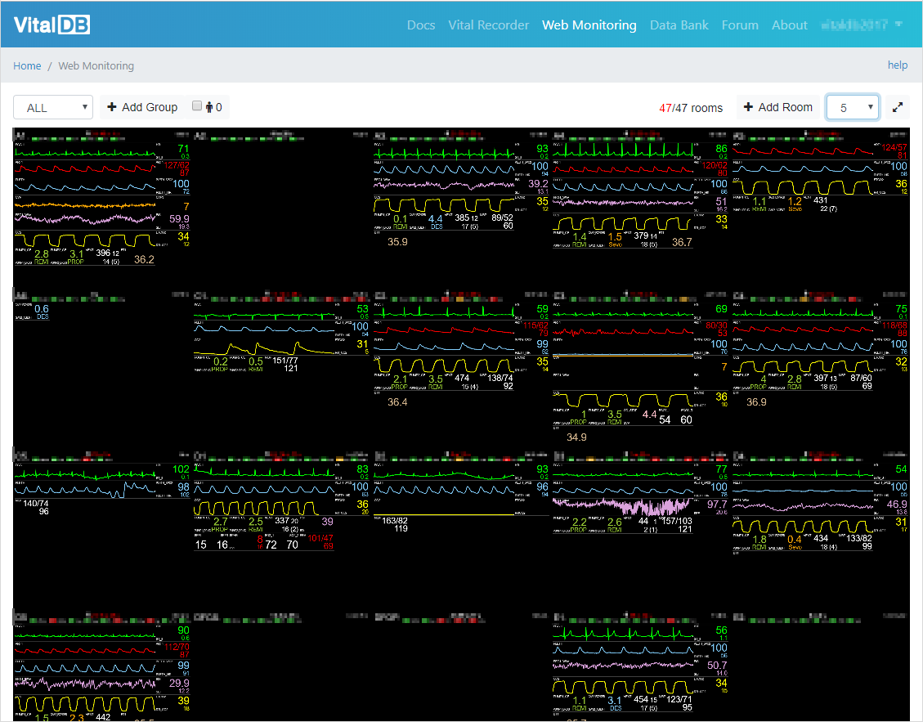Open the Data Bank section
Screen dimensions: 923x722
pos(679,25)
